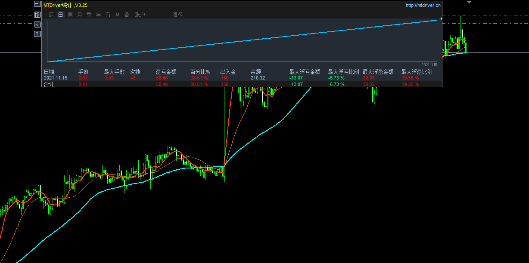Screen dimensions: 529x263
Task: Click the 盈亏金额 column header
Action: click(x=166, y=72)
